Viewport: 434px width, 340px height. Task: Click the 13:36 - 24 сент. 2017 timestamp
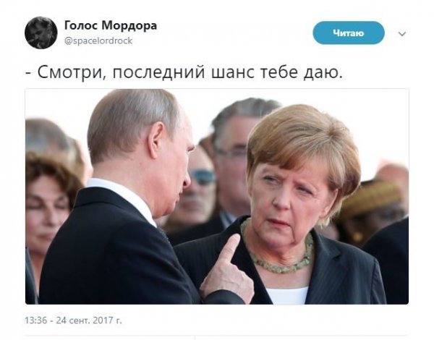pos(73,320)
